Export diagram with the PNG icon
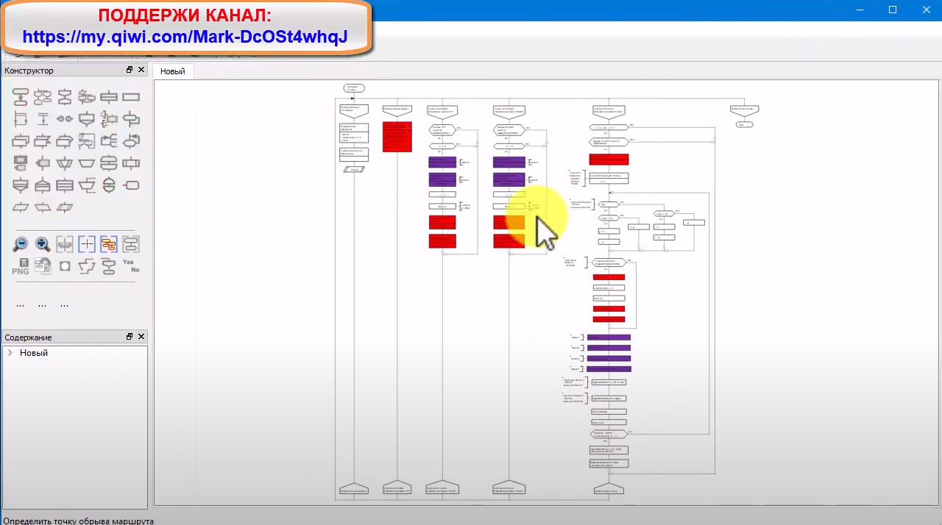Image resolution: width=942 pixels, height=525 pixels. click(x=21, y=266)
